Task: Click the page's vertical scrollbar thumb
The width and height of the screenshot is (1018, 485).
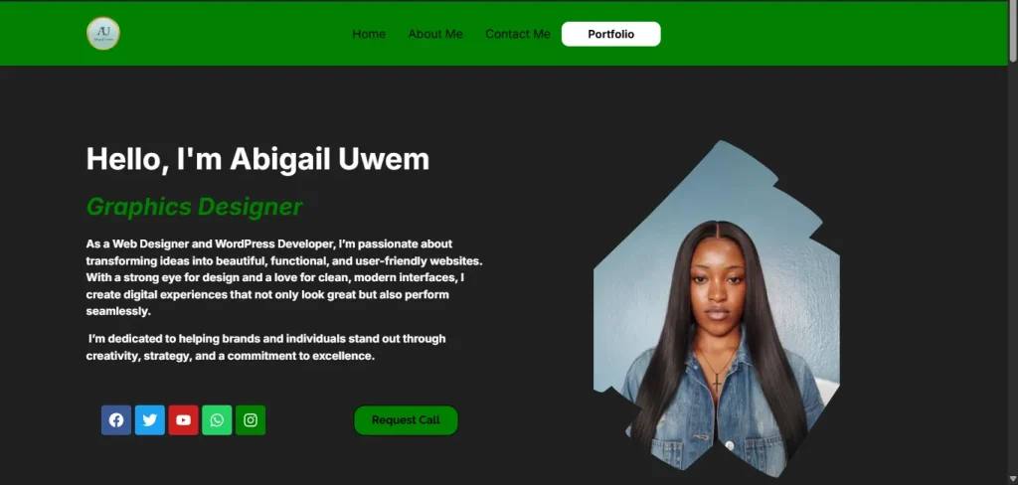Action: 1013,32
